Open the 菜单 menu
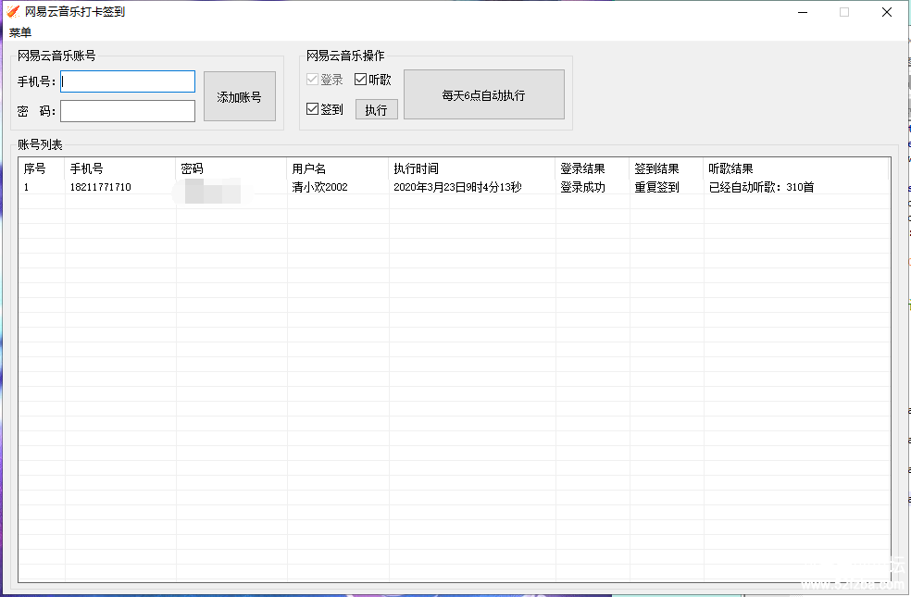Viewport: 911px width, 597px height. click(x=20, y=32)
